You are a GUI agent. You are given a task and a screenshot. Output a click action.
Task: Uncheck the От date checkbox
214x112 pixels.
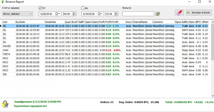pos(40,8)
